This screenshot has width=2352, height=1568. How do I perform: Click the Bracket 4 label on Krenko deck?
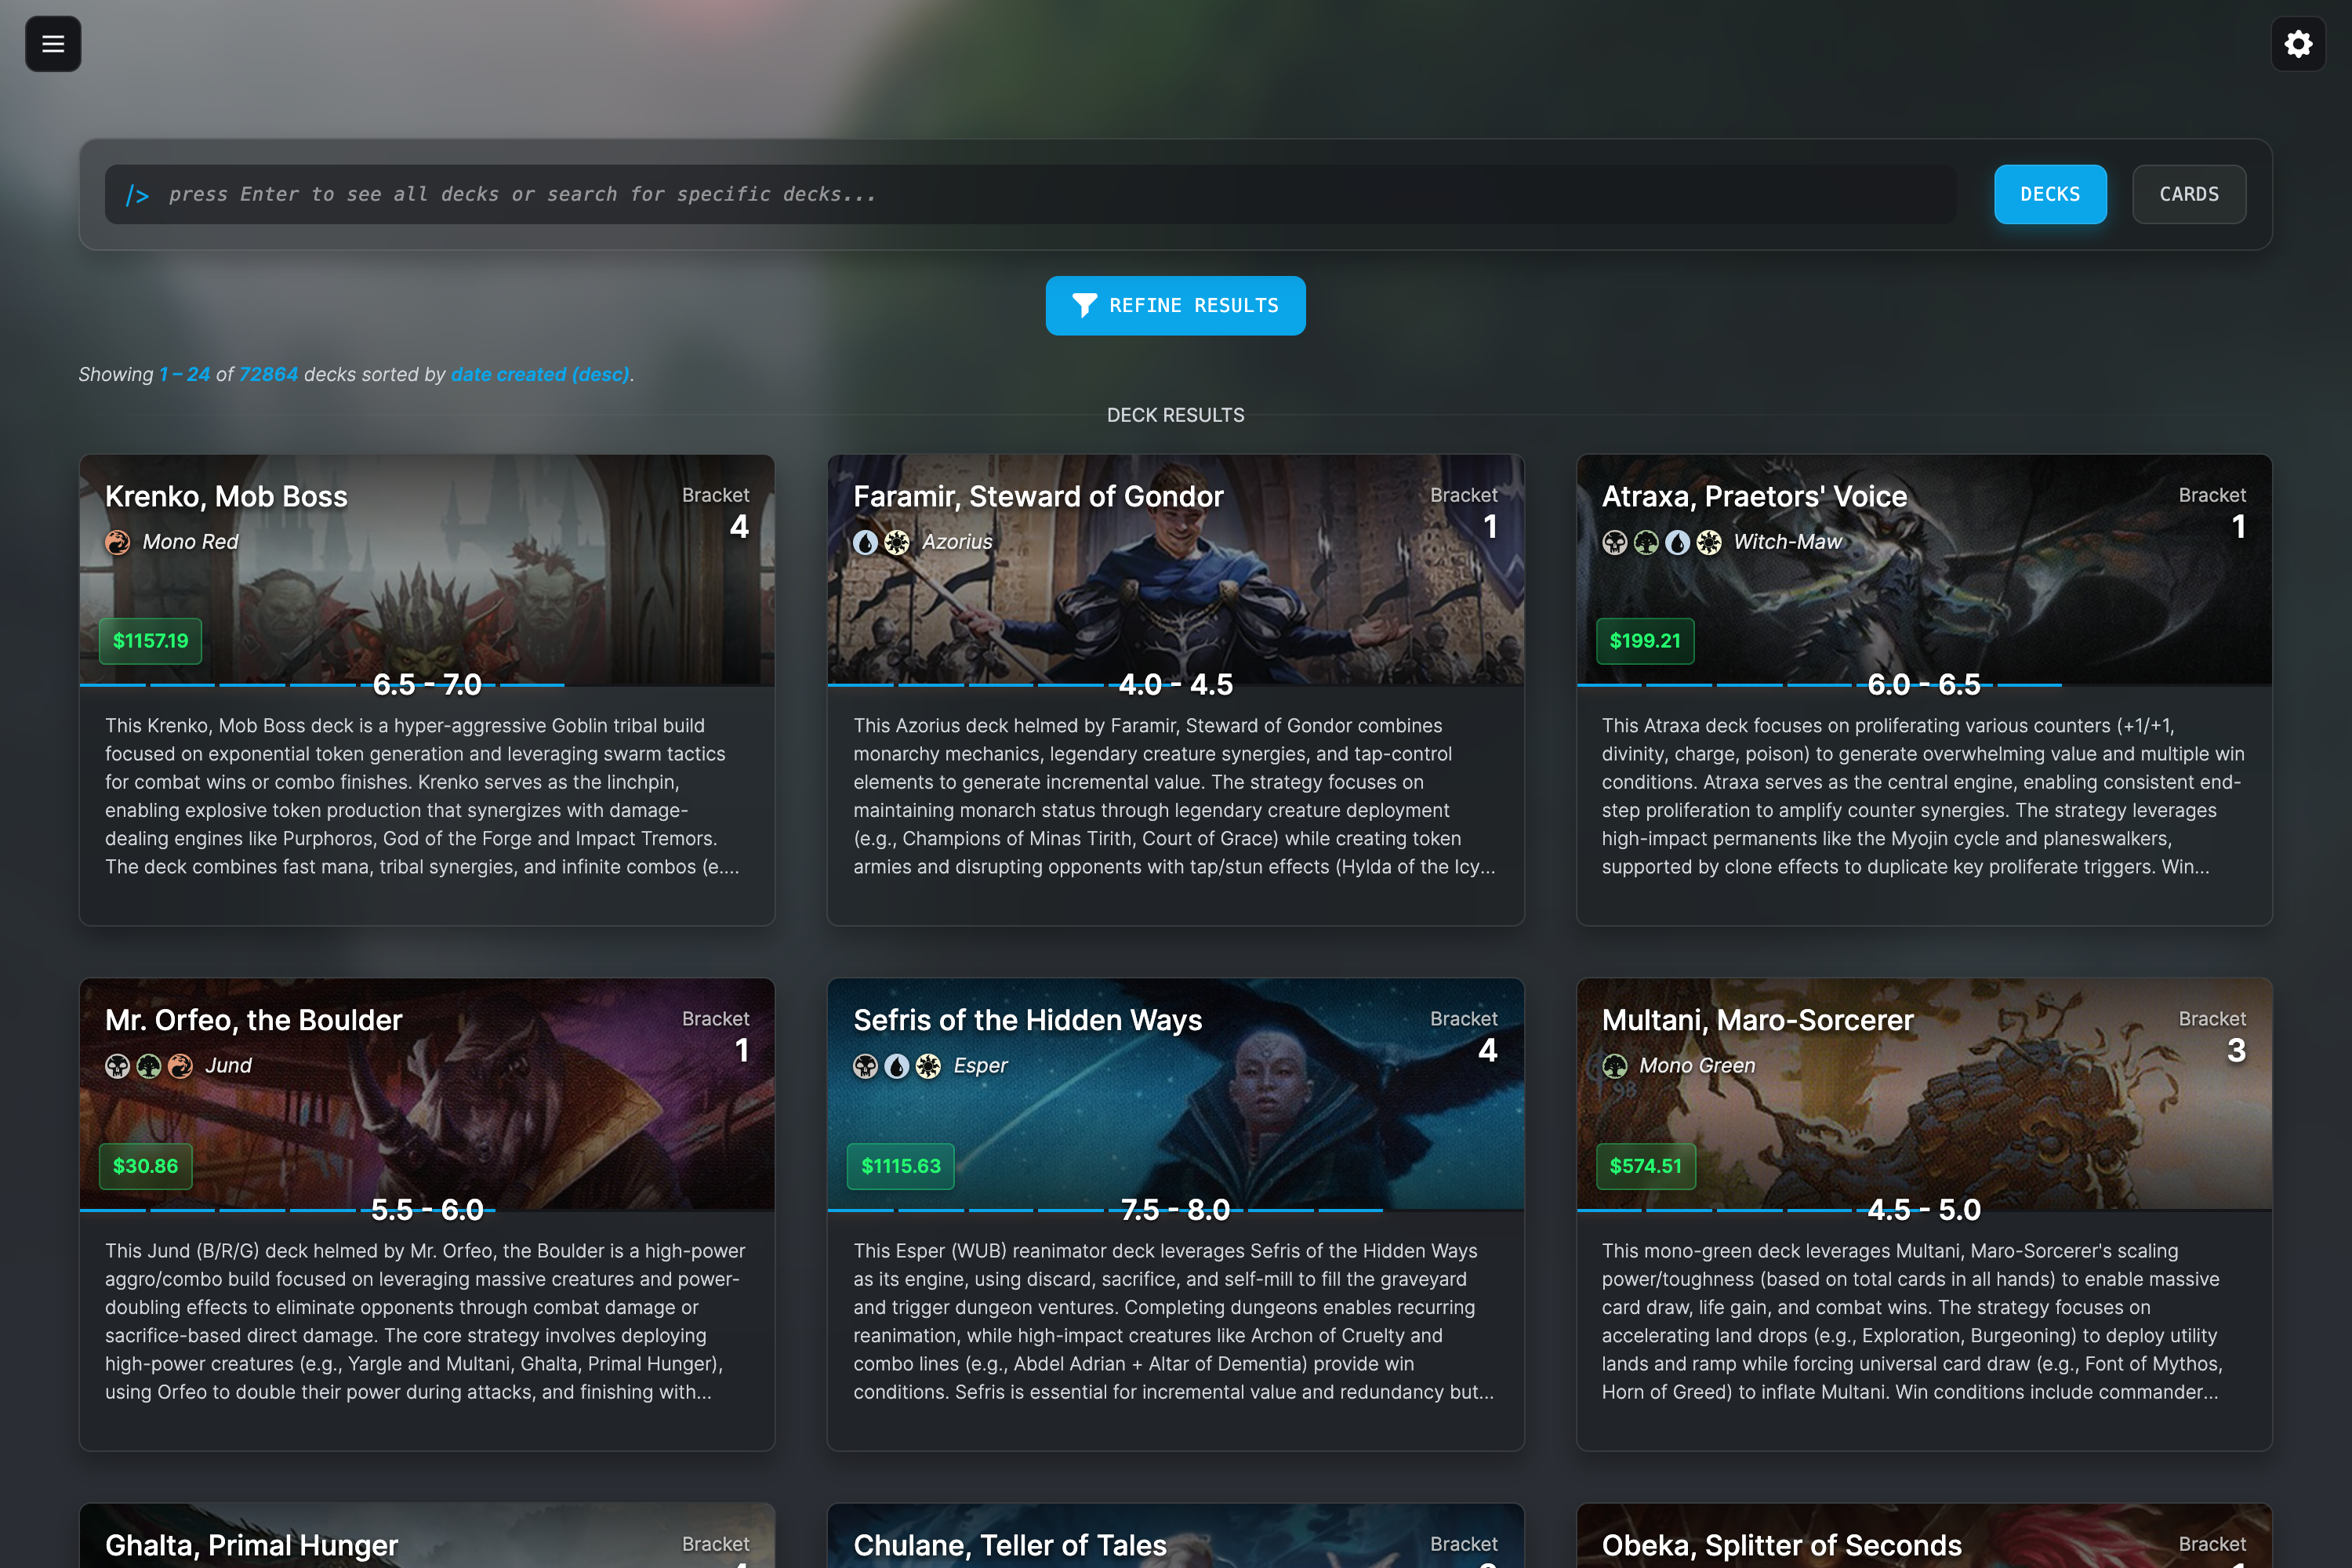pos(716,513)
